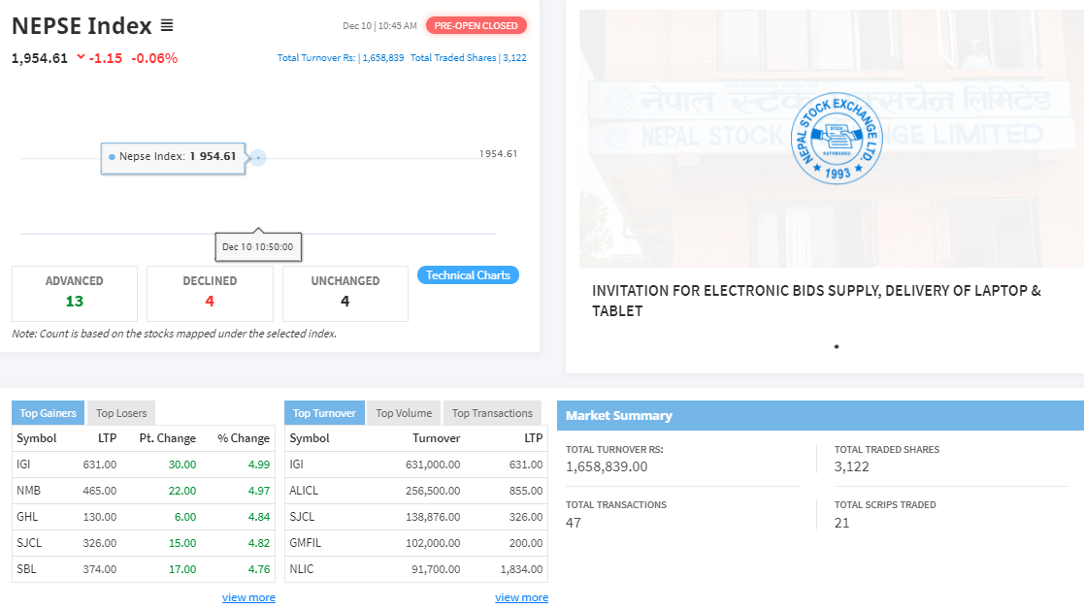The height and width of the screenshot is (609, 1084).
Task: Click ALICL symbol in Top Turnover table
Action: click(304, 491)
